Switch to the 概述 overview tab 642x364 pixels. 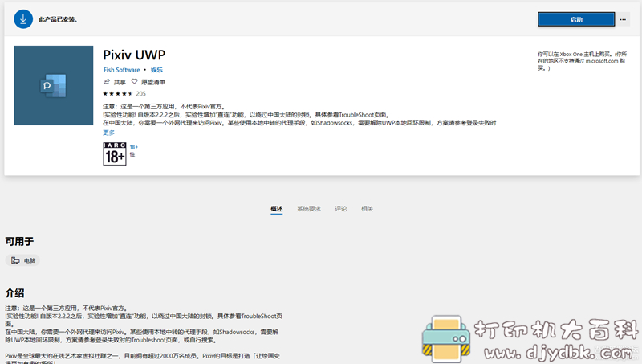(x=276, y=209)
